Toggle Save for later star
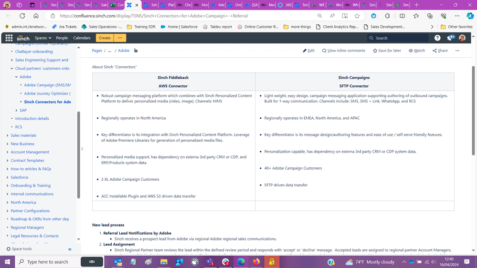477x268 pixels. point(387,51)
